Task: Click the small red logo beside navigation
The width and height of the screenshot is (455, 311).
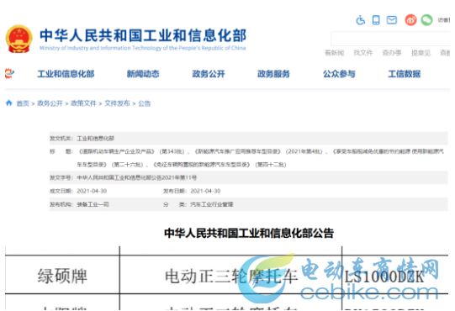Action: point(9,73)
